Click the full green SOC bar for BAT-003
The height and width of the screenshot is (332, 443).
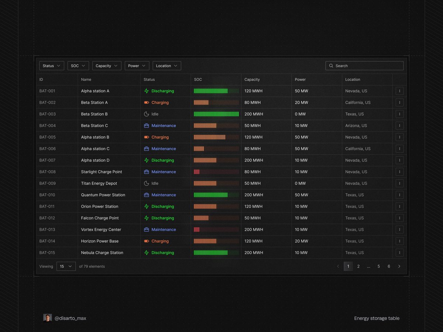(x=216, y=114)
